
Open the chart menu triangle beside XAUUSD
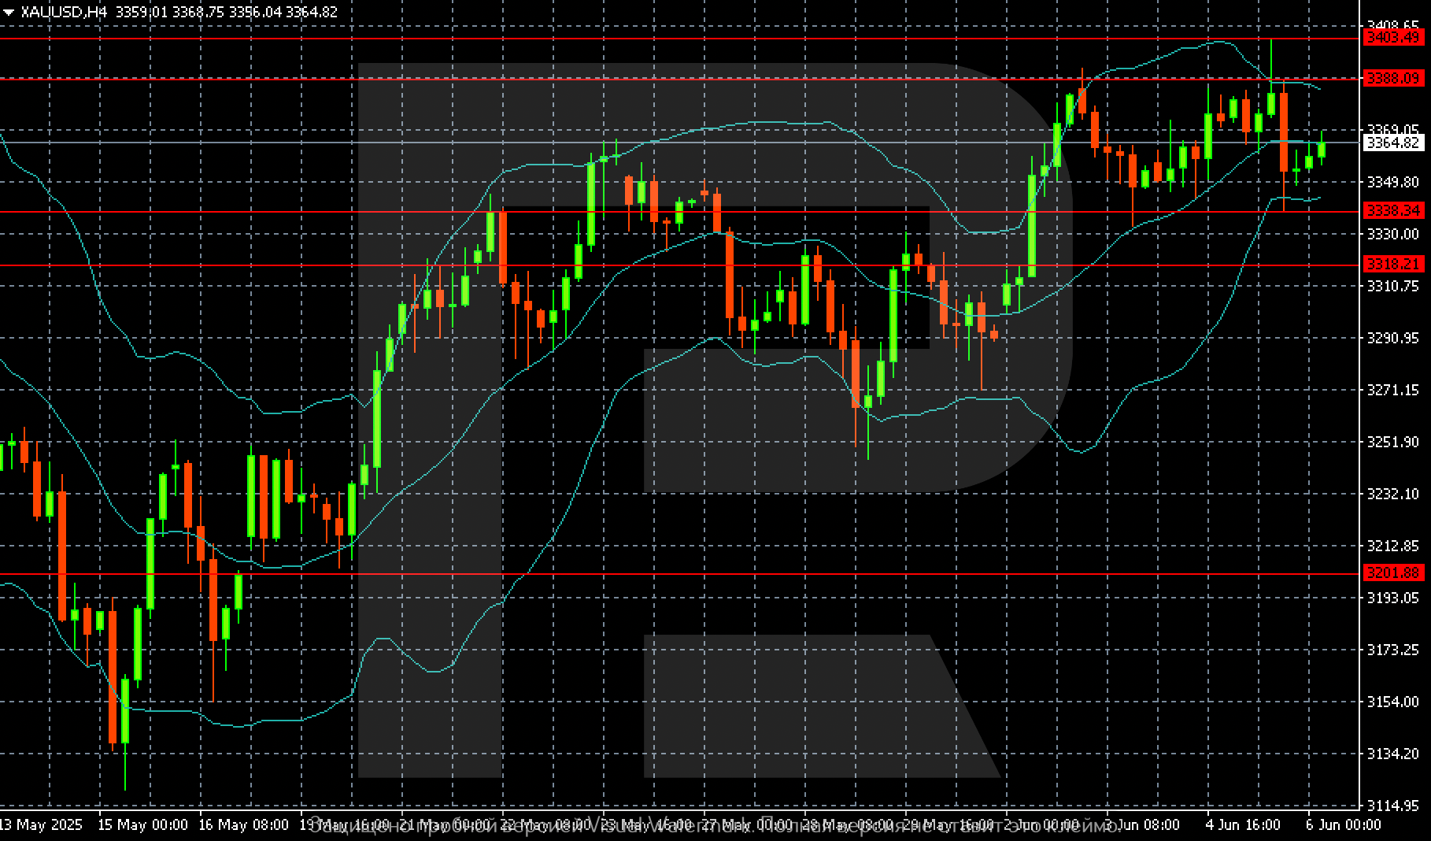click(9, 12)
